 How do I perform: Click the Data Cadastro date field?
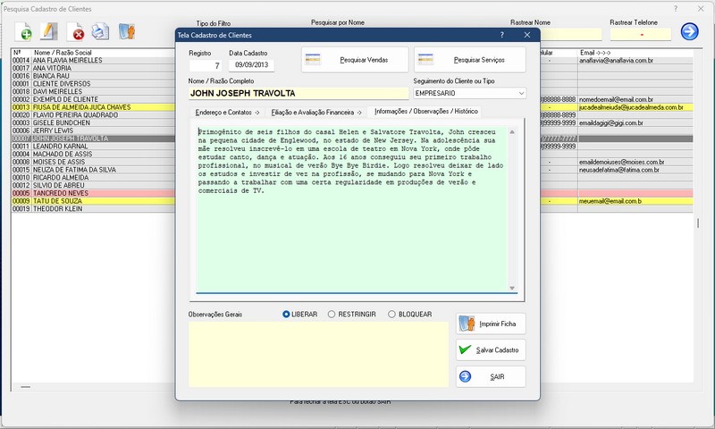252,65
